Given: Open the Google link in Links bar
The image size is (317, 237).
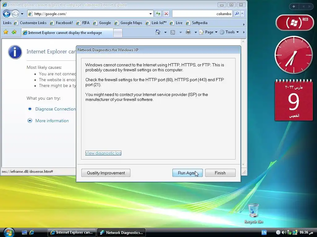Looking at the screenshot, I should (x=102, y=23).
